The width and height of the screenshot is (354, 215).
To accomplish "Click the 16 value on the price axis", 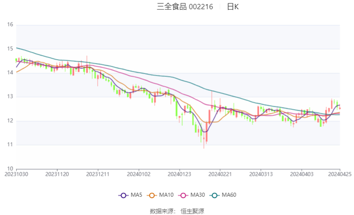I will 10,25.
